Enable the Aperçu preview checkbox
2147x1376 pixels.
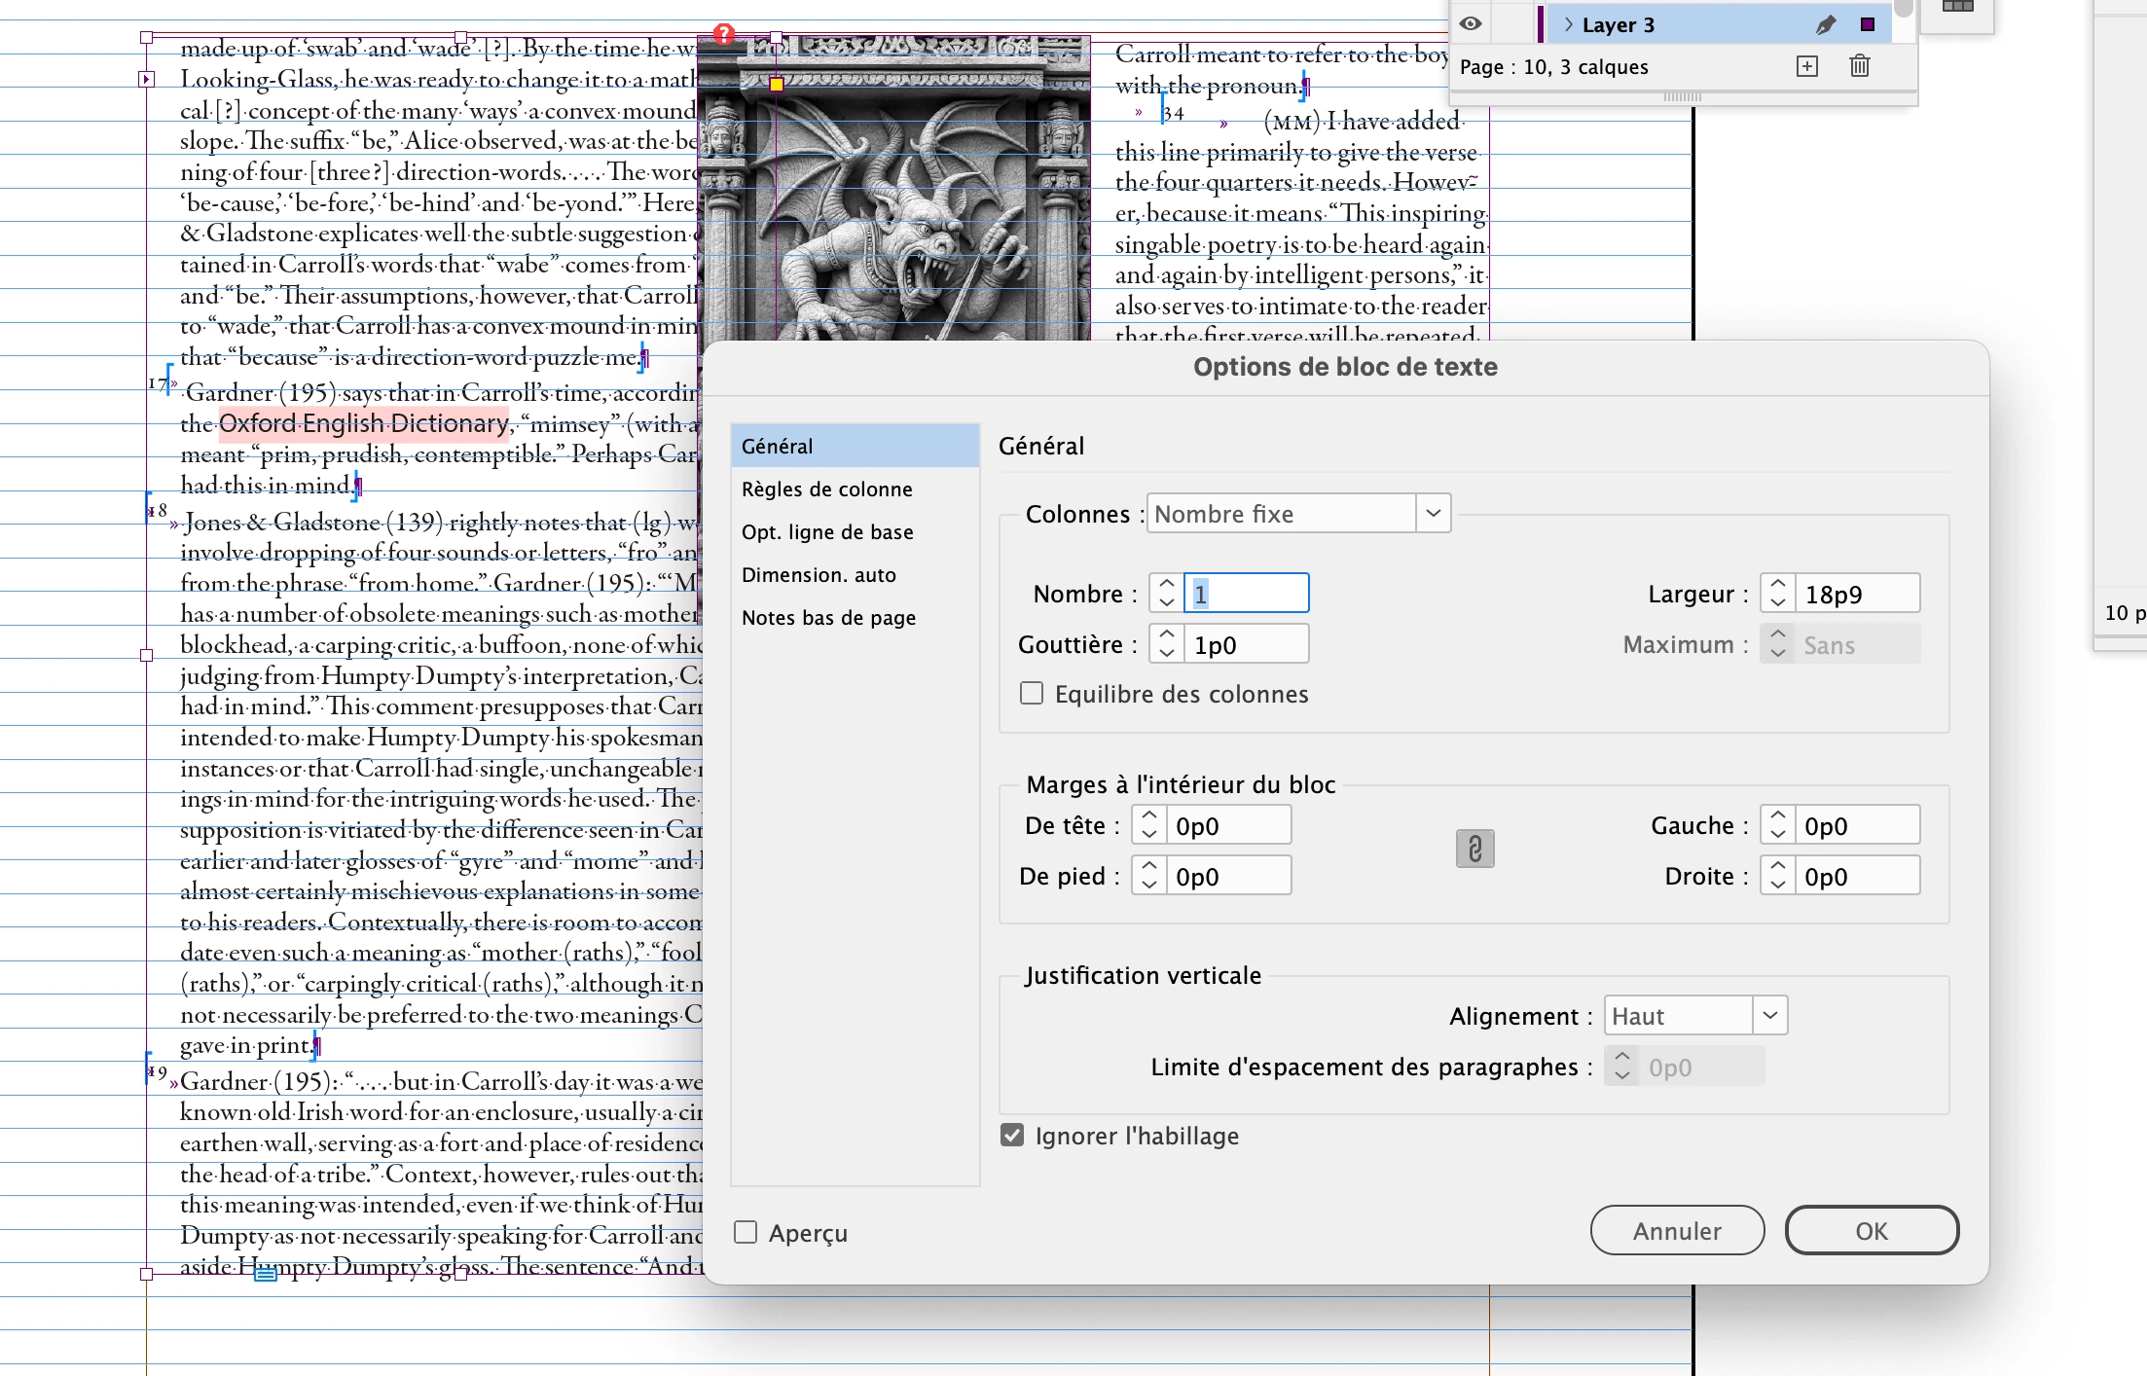[x=746, y=1232]
